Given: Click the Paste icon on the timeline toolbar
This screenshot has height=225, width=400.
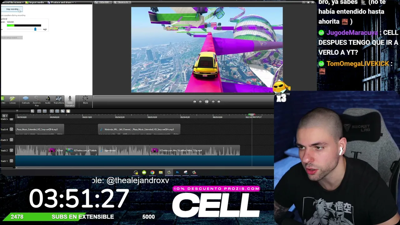Looking at the screenshot, I should (x=68, y=111).
